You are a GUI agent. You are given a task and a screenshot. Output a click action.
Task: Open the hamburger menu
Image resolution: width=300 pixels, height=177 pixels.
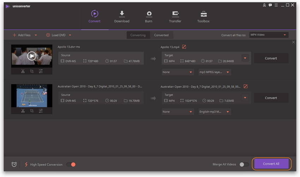tap(276, 5)
